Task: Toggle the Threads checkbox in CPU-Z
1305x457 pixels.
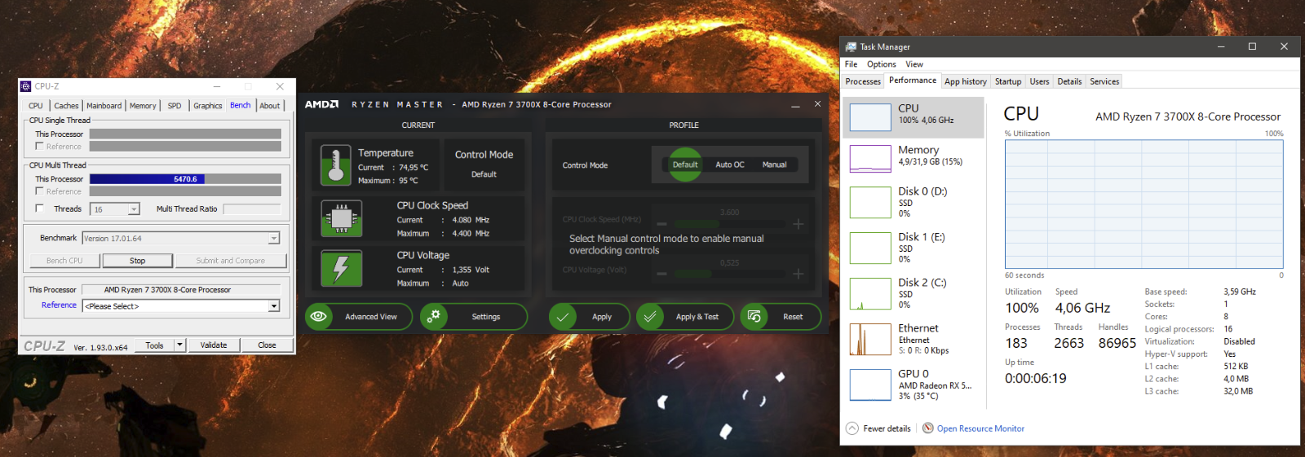Action: coord(39,209)
